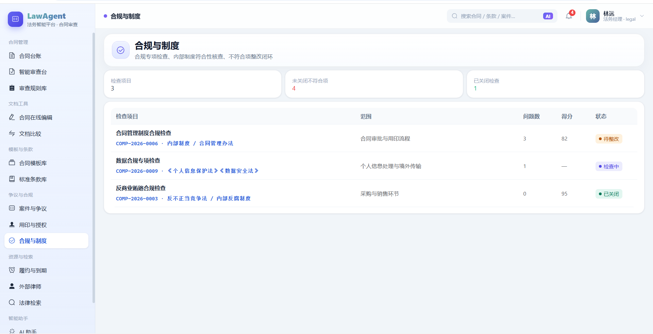Click score 82 in the table
Image resolution: width=653 pixels, height=334 pixels.
(564, 139)
